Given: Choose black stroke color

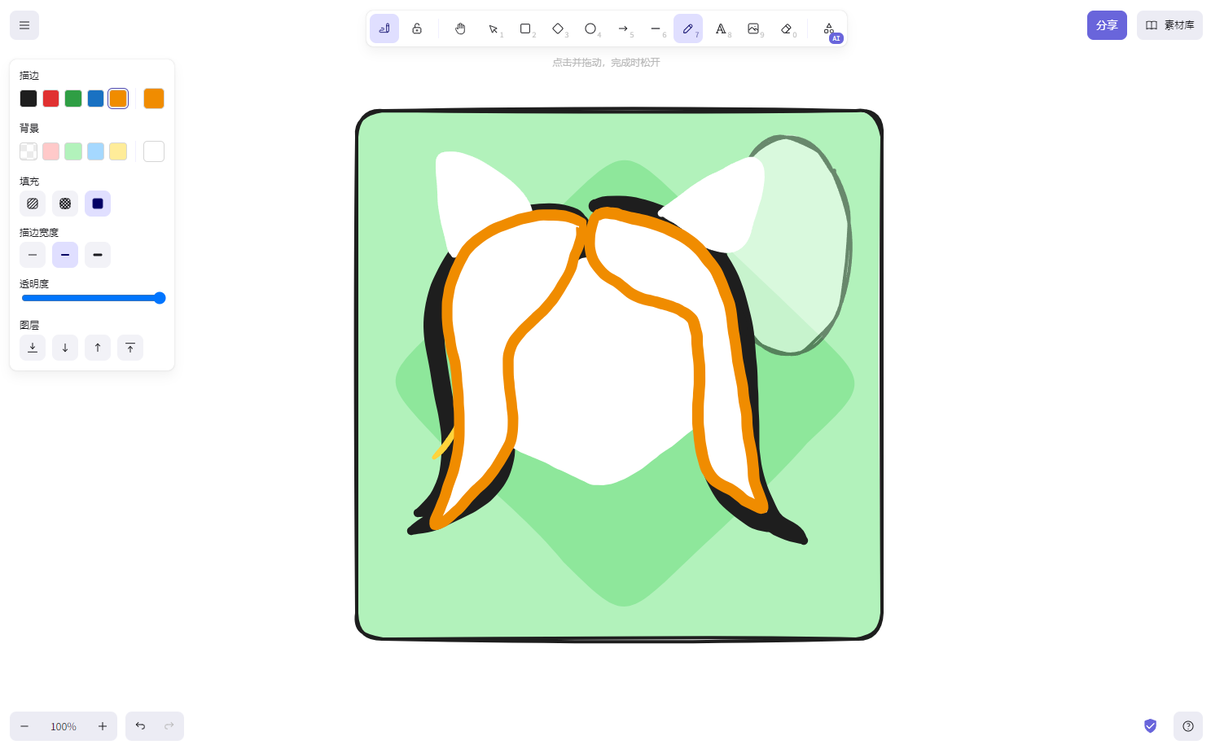Looking at the screenshot, I should pyautogui.click(x=29, y=99).
